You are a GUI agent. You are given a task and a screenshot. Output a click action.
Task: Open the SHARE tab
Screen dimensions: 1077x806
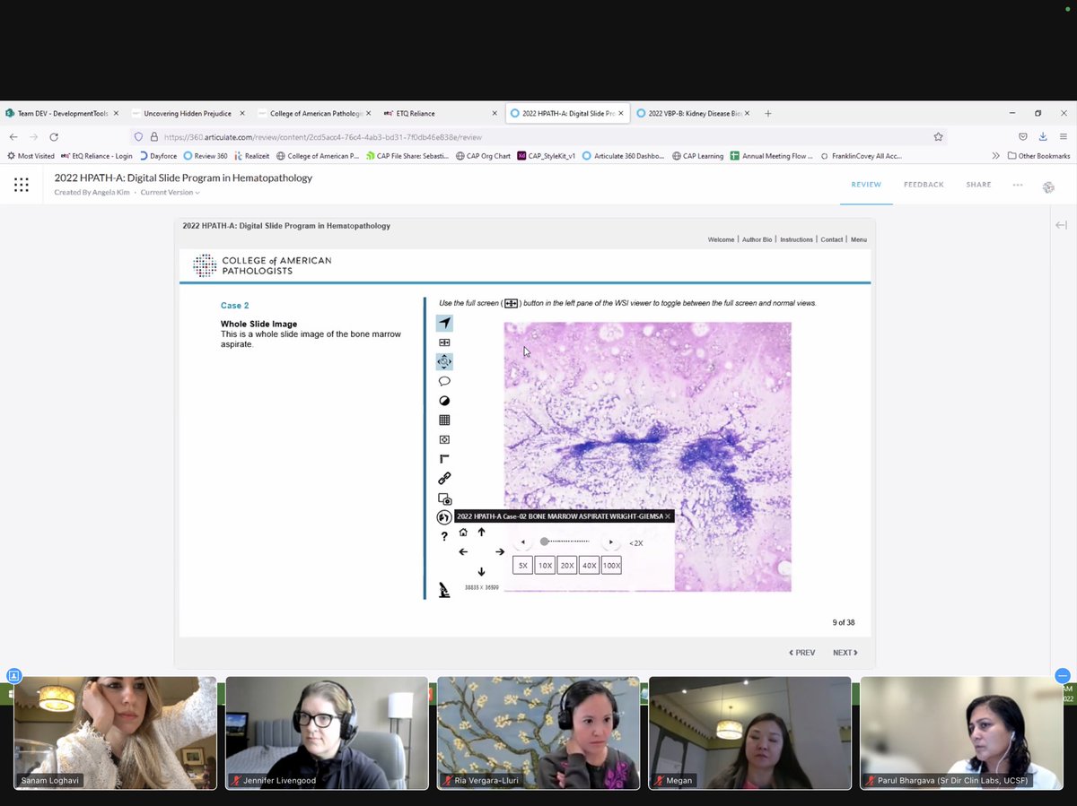tap(978, 185)
